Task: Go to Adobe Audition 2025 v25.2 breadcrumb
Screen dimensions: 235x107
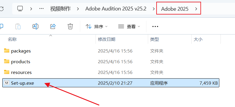Action: pos(116,9)
